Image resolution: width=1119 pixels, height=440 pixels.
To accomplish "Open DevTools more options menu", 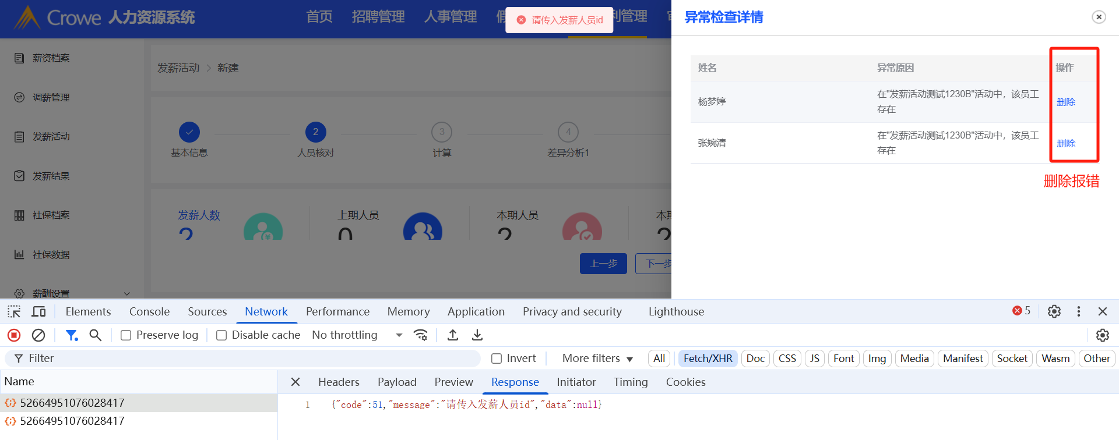I will [1079, 311].
